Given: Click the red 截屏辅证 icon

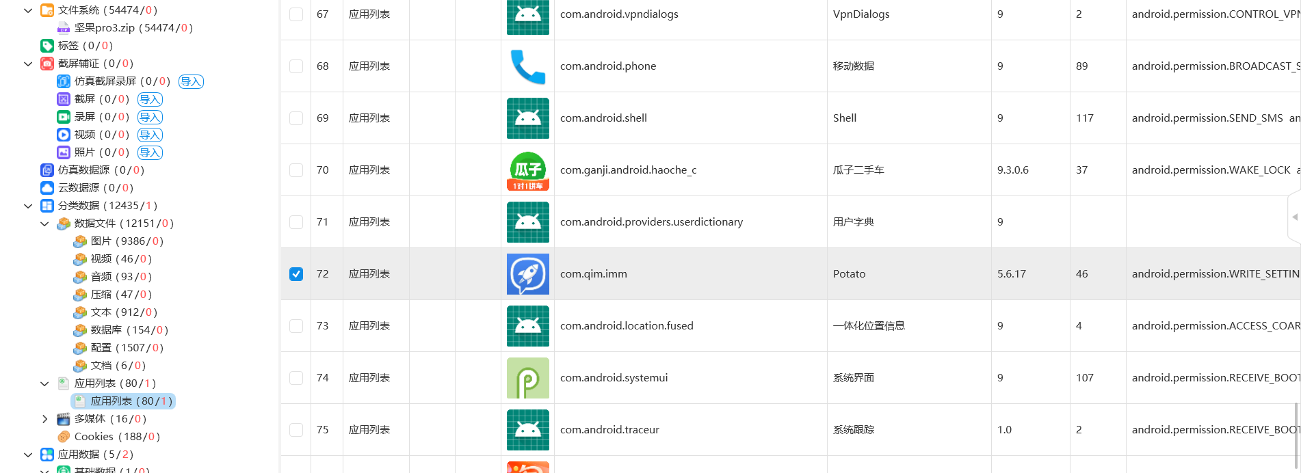Looking at the screenshot, I should tap(47, 64).
